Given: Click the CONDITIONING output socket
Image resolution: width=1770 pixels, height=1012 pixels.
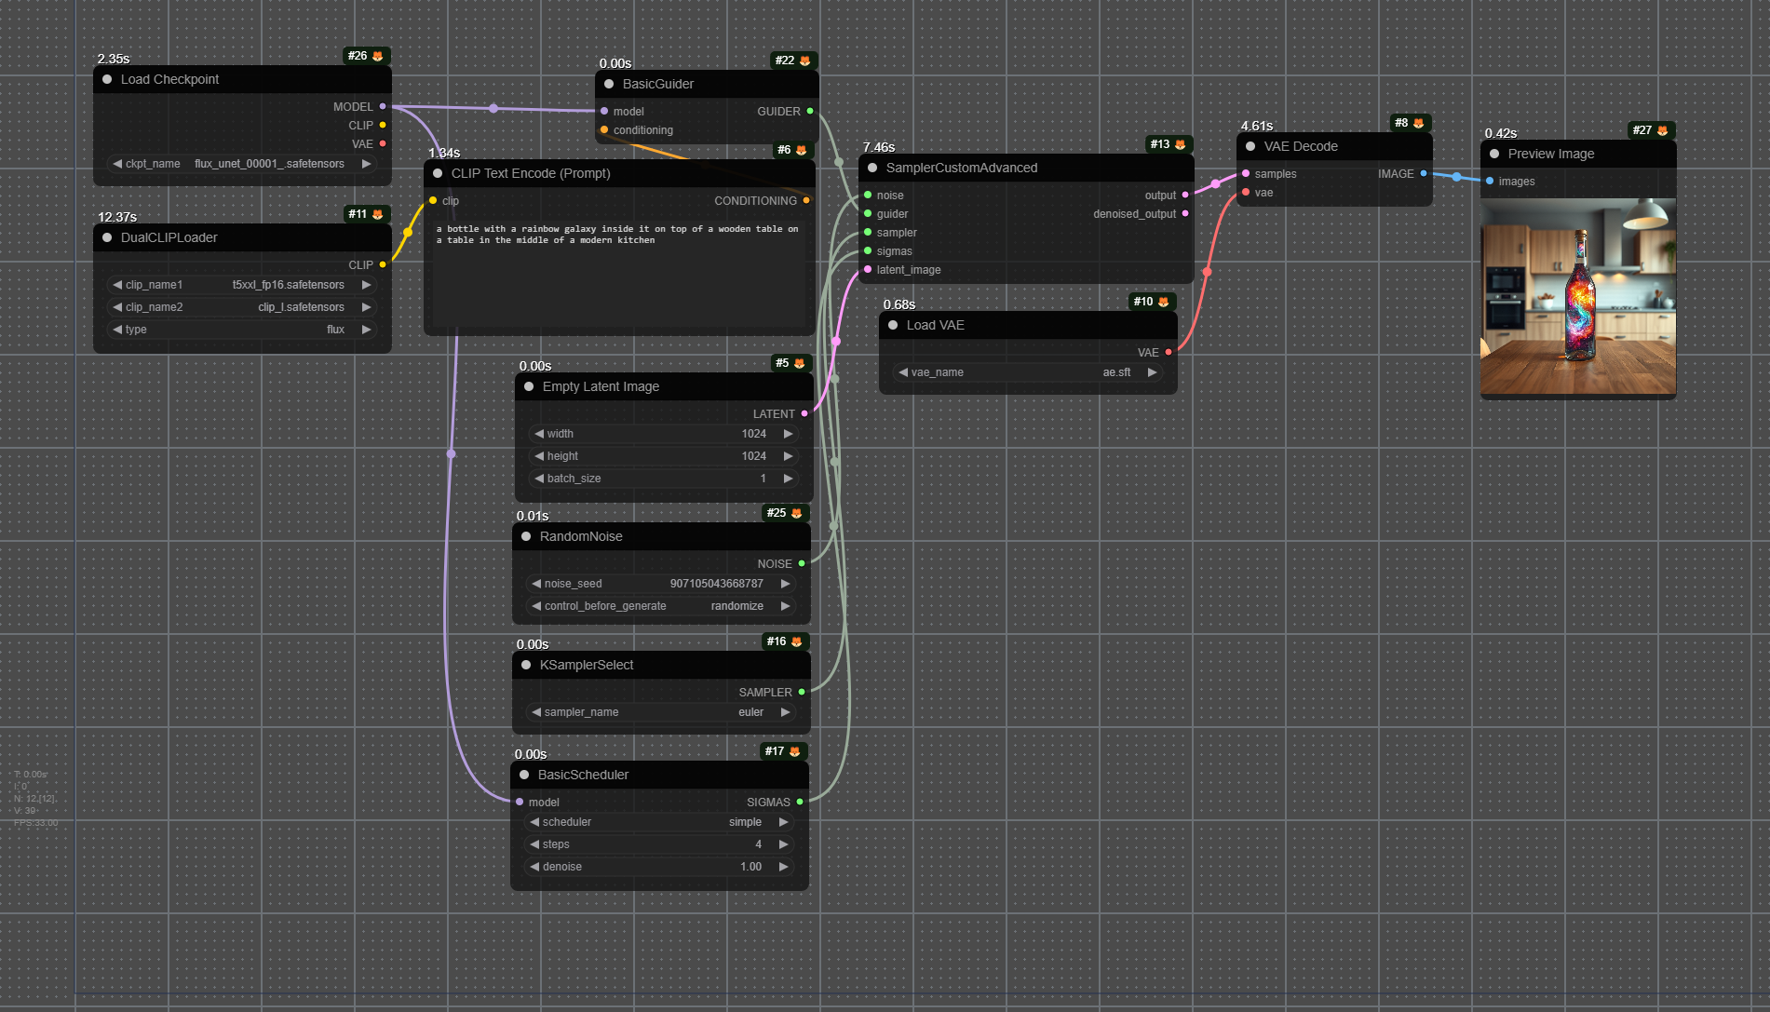Looking at the screenshot, I should [806, 201].
